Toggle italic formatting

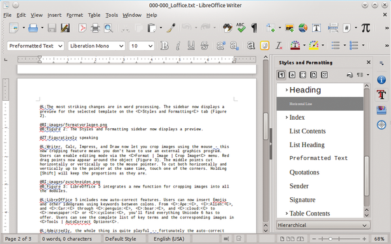pyautogui.click(x=178, y=46)
